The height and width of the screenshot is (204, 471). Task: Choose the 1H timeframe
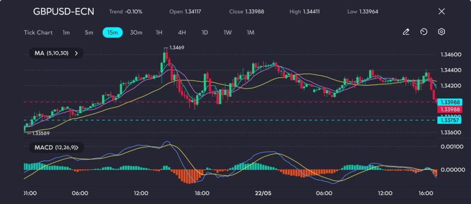click(x=159, y=33)
